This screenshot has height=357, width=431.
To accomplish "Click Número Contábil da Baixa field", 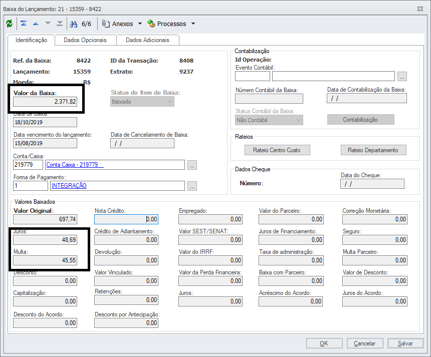I will coord(269,99).
